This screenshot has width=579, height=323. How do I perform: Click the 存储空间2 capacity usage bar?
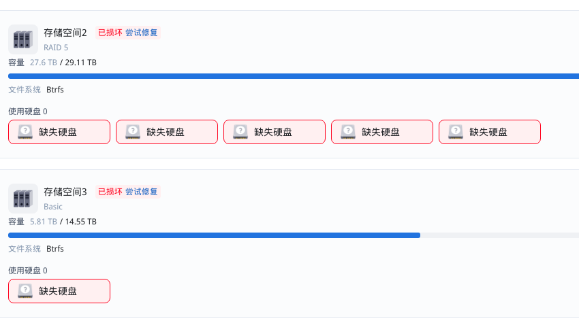[x=294, y=76]
